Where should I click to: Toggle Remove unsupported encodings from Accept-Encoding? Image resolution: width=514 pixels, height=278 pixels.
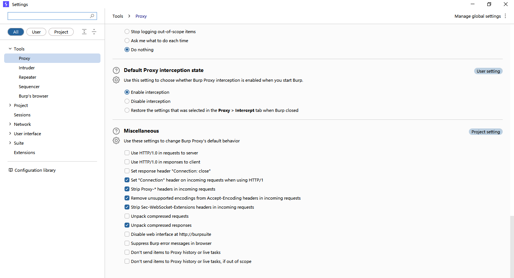(x=127, y=198)
